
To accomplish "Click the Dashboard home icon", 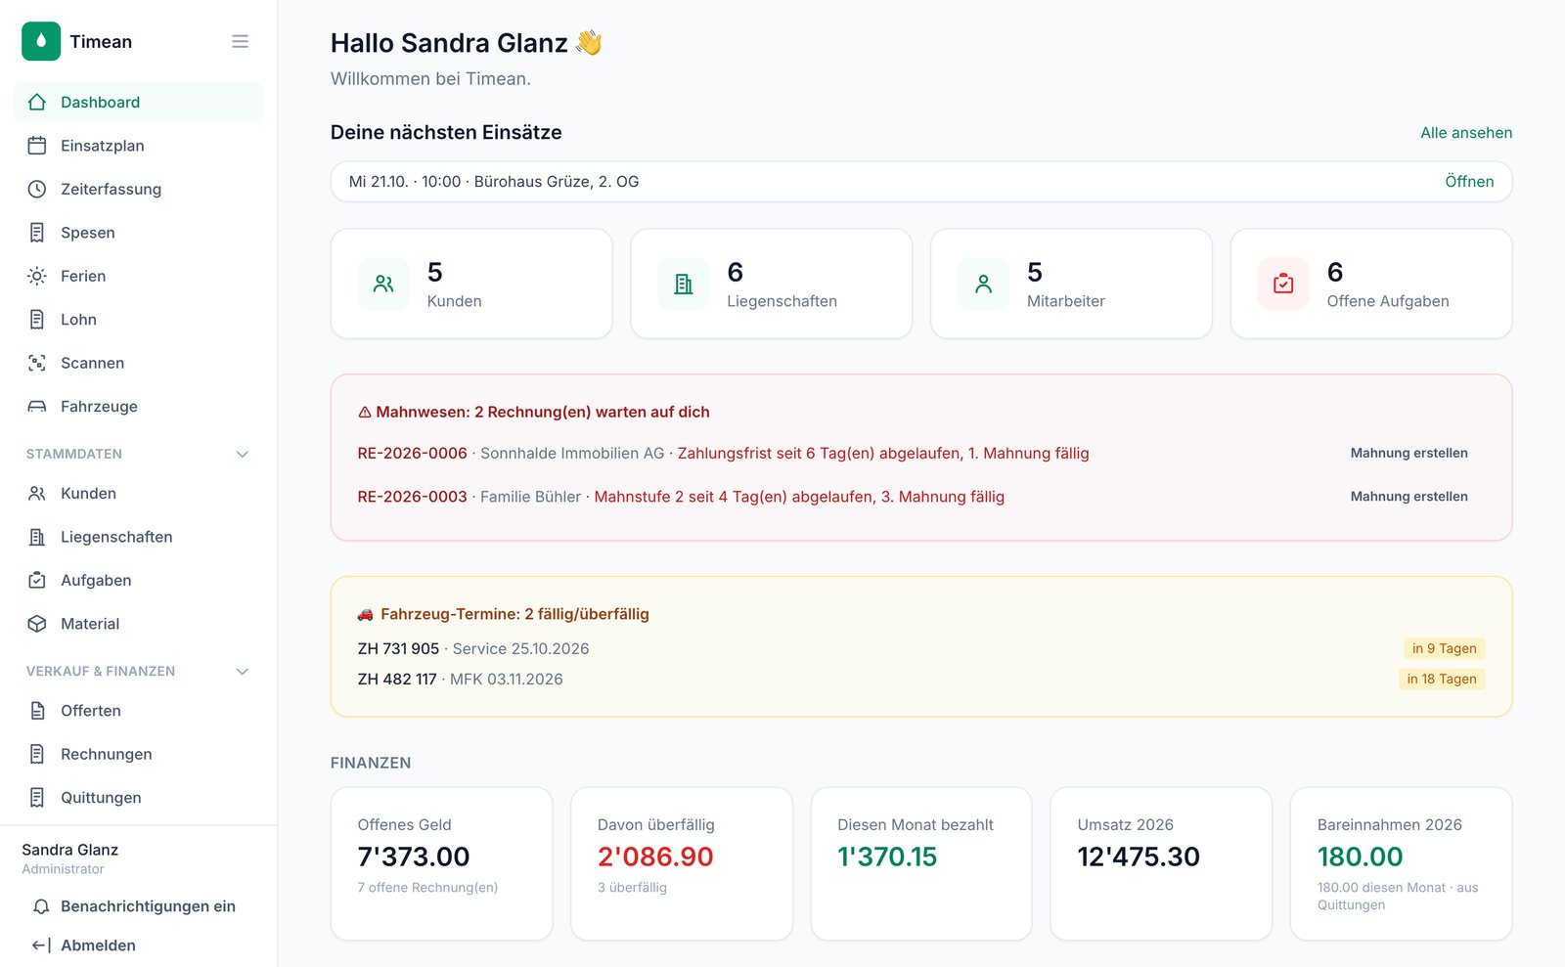I will tap(37, 102).
